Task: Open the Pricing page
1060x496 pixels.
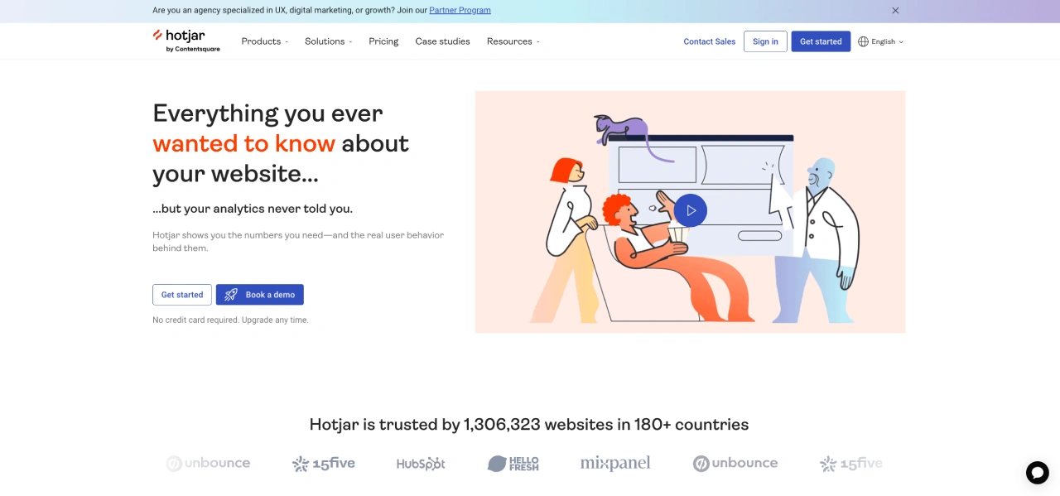Action: coord(383,41)
